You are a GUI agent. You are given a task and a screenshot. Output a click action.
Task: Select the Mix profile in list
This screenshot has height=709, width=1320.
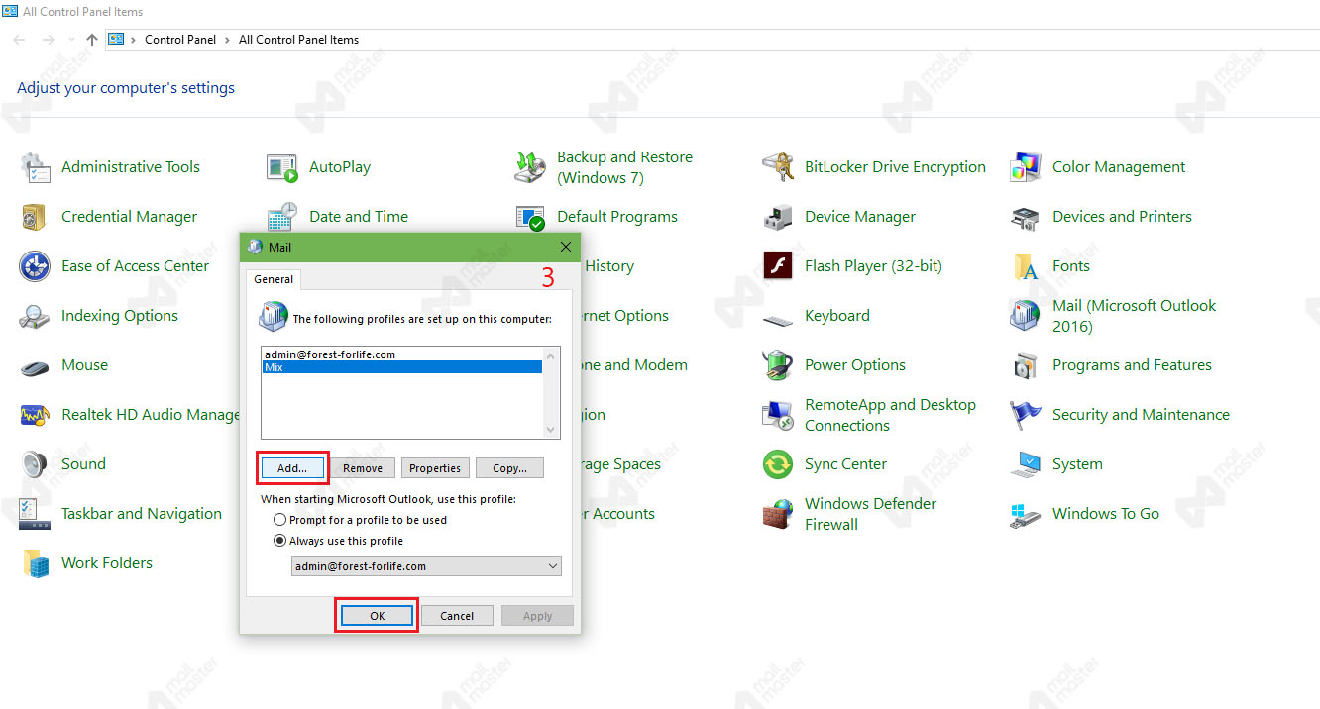point(402,366)
